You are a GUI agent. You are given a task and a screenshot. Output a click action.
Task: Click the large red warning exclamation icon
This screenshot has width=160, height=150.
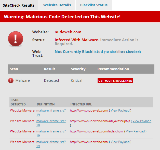16,39
